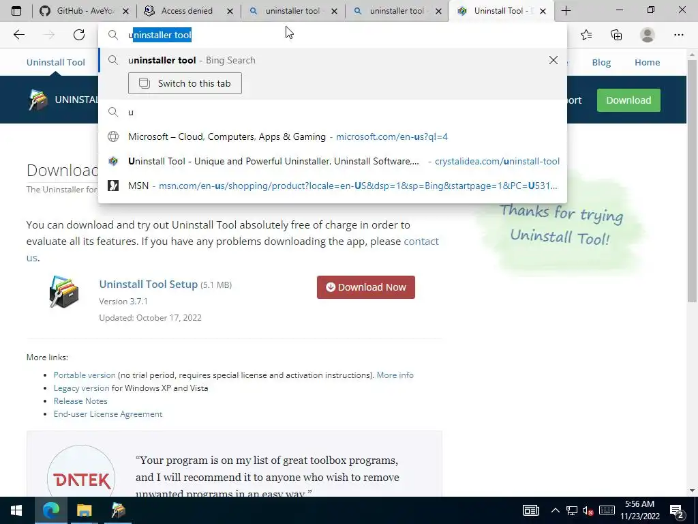
Task: Open Settings and more ellipsis menu
Action: coord(678,35)
